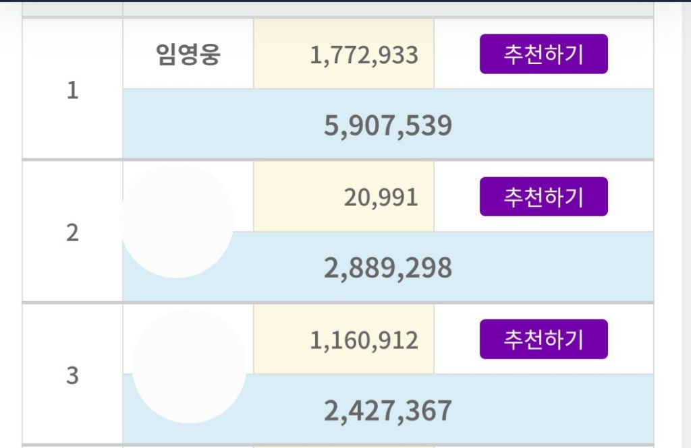Click 추천하기 button for rank 3

[x=543, y=340]
